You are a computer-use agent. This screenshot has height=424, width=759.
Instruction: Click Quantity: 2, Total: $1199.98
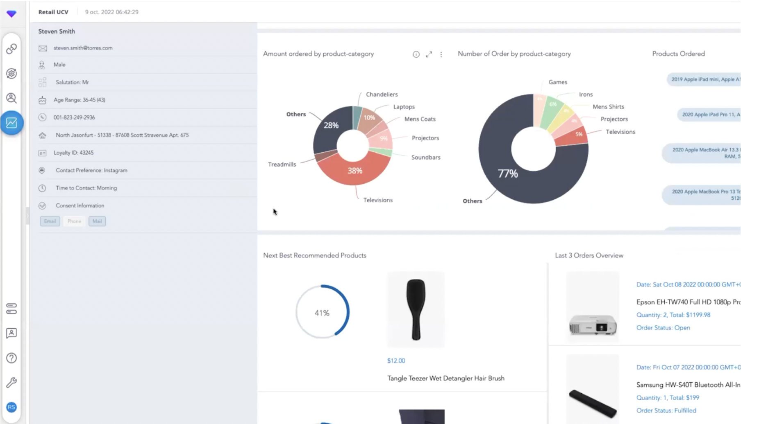click(673, 315)
